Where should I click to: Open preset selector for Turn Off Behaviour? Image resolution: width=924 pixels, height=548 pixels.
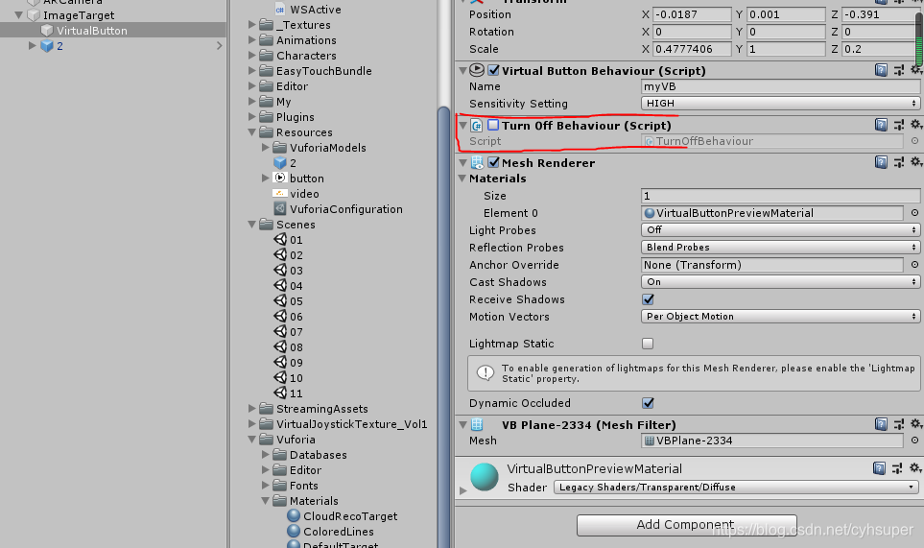(x=899, y=125)
